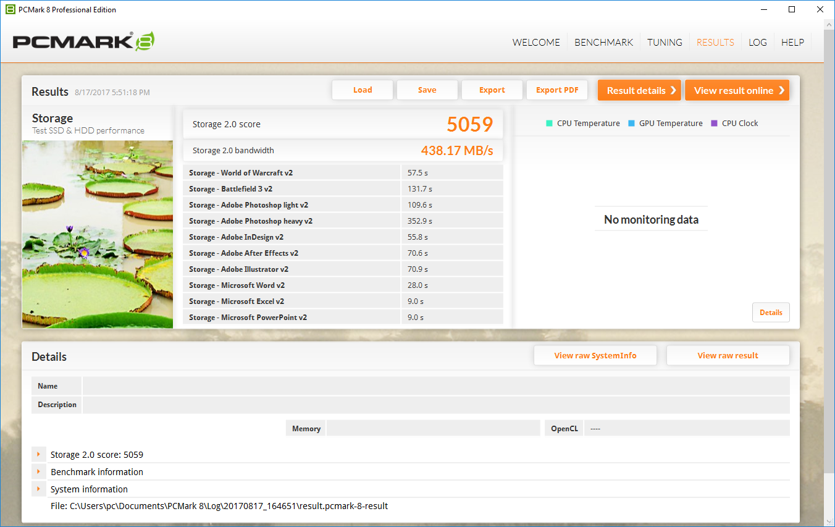Viewport: 835px width, 527px height.
Task: Click Export PDF button
Action: [x=557, y=90]
